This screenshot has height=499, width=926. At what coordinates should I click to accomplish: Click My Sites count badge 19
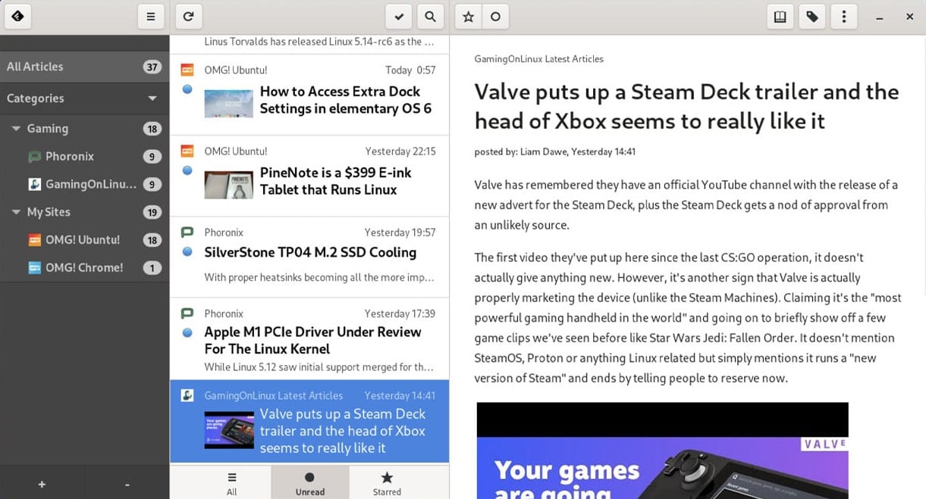point(152,212)
